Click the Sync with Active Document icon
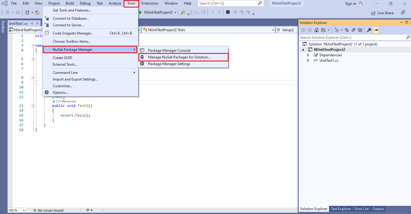The height and width of the screenshot is (214, 411). coord(347,30)
